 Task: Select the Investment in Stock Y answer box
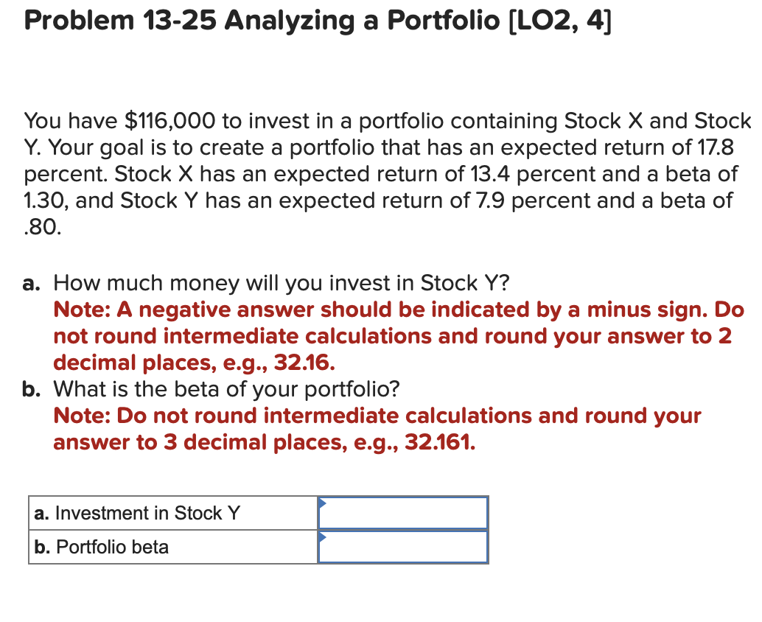[403, 512]
